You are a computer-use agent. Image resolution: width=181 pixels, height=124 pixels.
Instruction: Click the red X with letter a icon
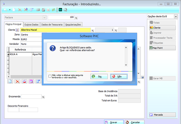tap(26, 10)
